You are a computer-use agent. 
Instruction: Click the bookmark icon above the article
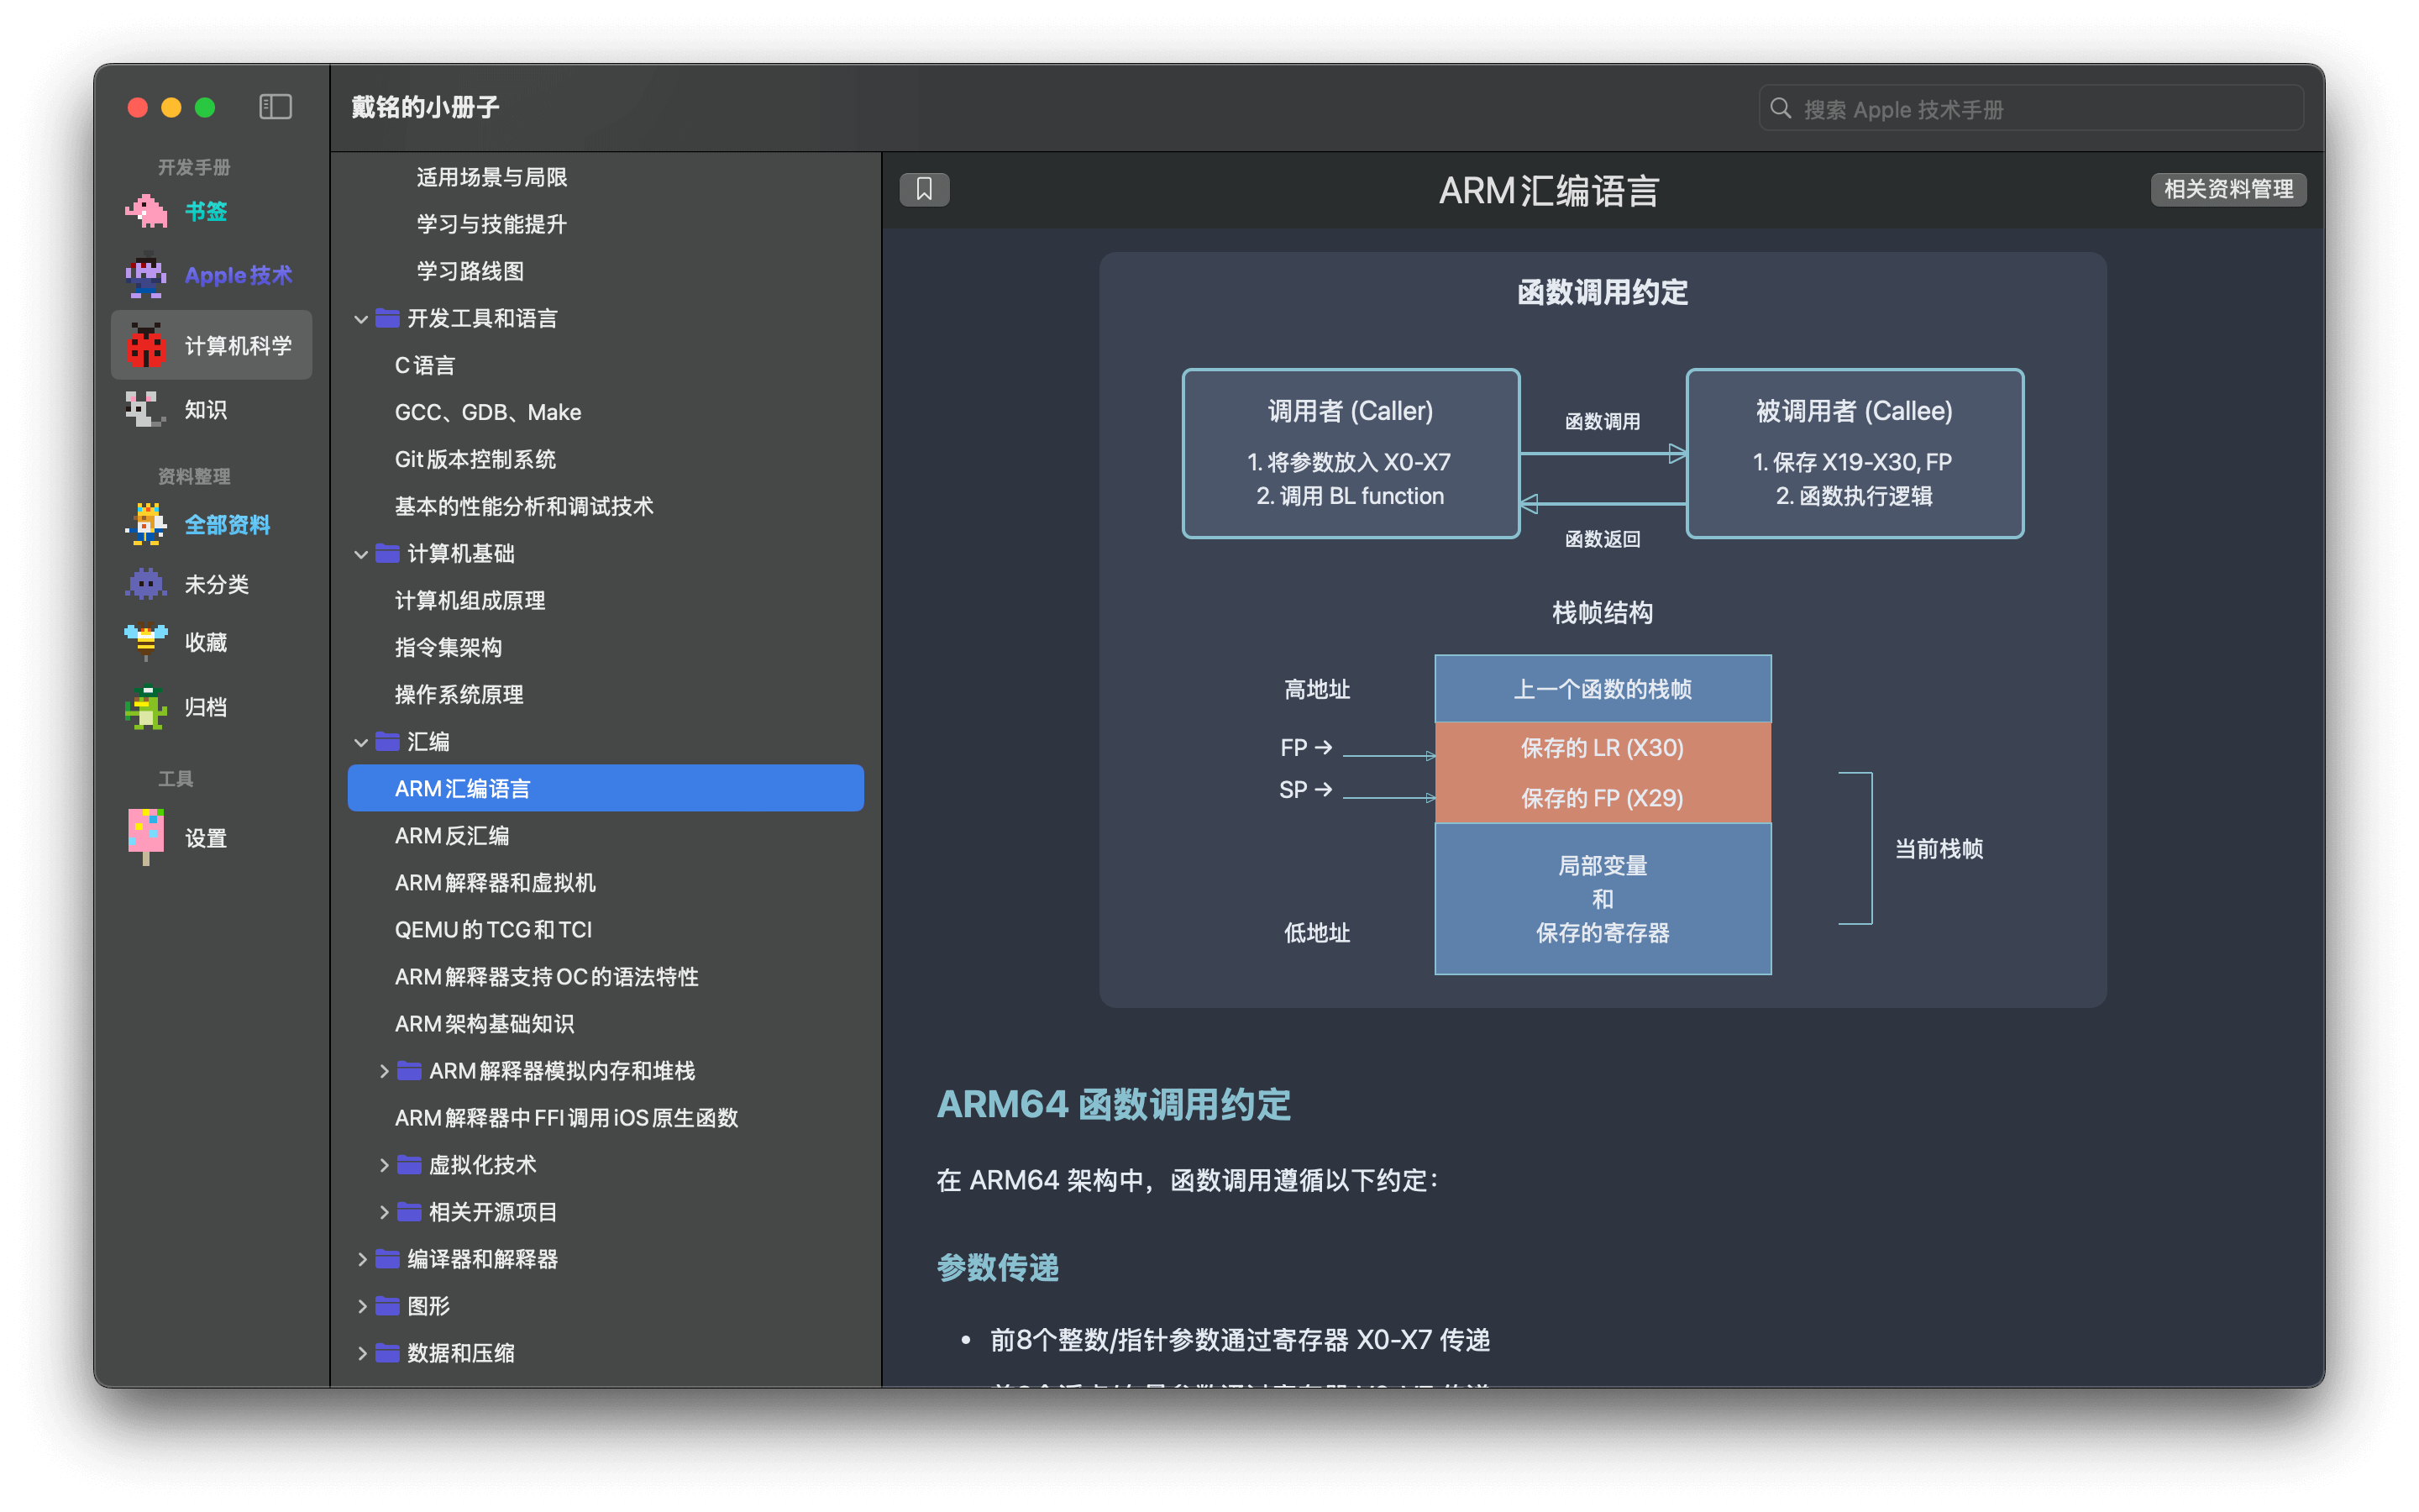(x=925, y=189)
